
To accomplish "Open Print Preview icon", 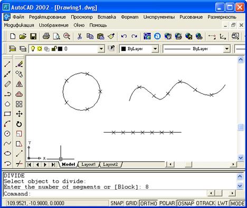I will tap(56, 36).
